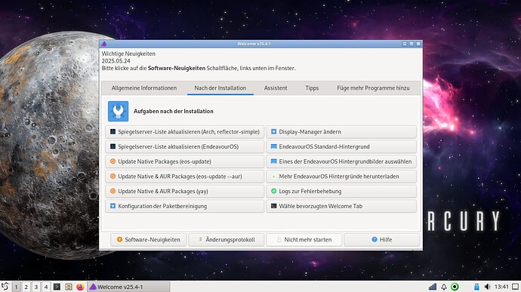The height and width of the screenshot is (292, 521).
Task: Click Mehr EndeavourOS Hintergründe herunterladen
Action: click(341, 177)
